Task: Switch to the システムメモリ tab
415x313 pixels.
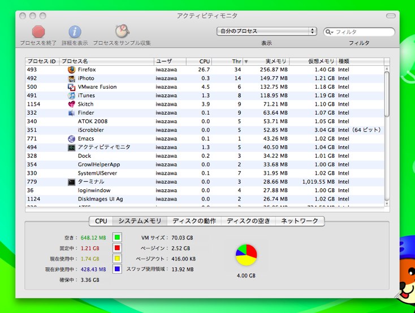Action: pyautogui.click(x=140, y=221)
